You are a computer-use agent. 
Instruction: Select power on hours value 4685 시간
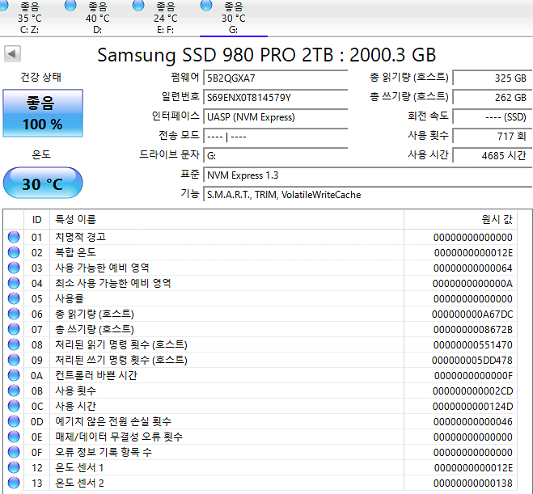[493, 155]
